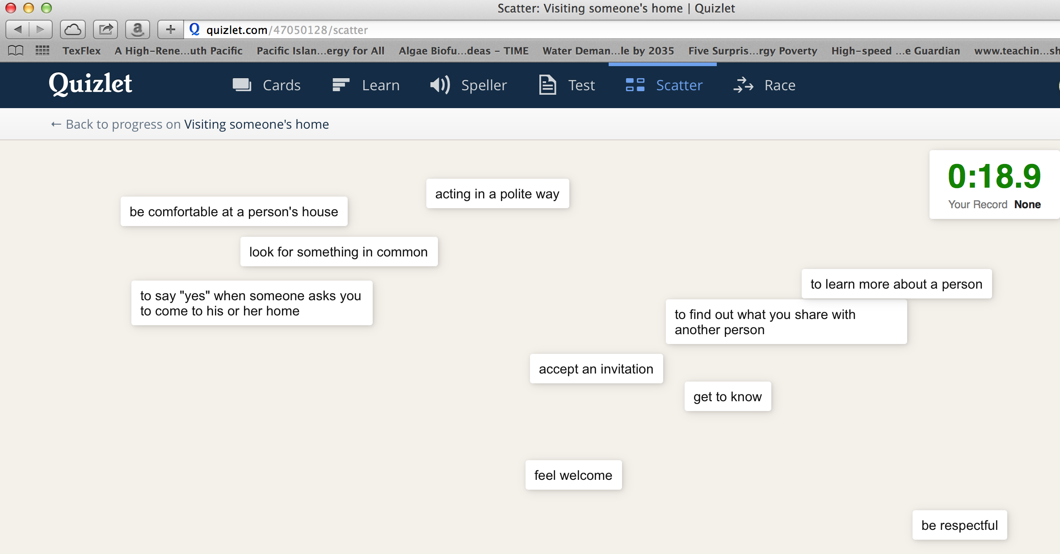This screenshot has height=554, width=1060.
Task: Select the 'feel welcome' card
Action: pos(573,475)
